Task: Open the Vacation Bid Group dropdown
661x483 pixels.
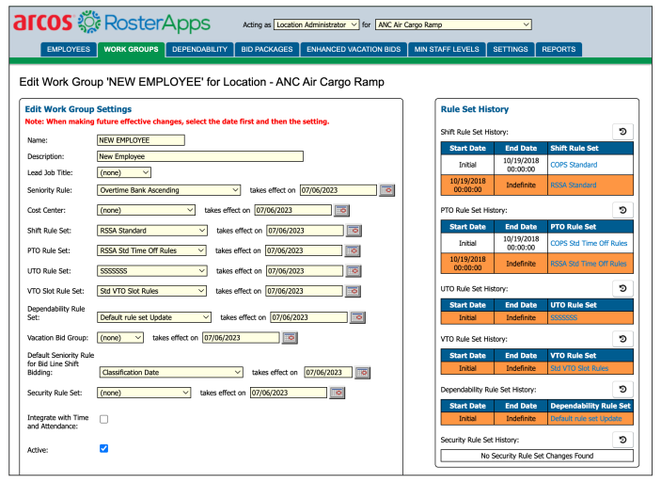Action: [120, 338]
